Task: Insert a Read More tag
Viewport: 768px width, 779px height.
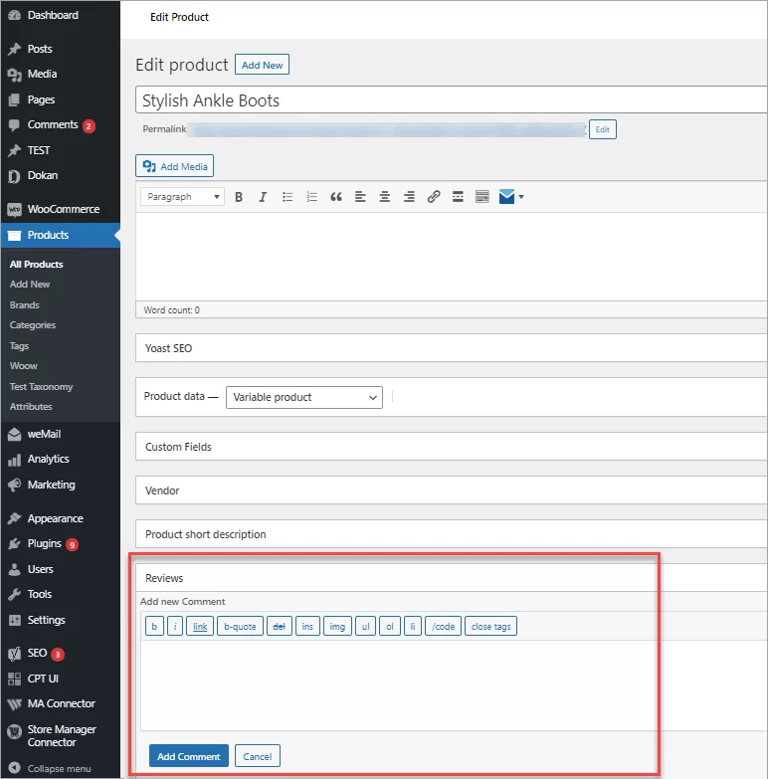Action: (x=458, y=197)
